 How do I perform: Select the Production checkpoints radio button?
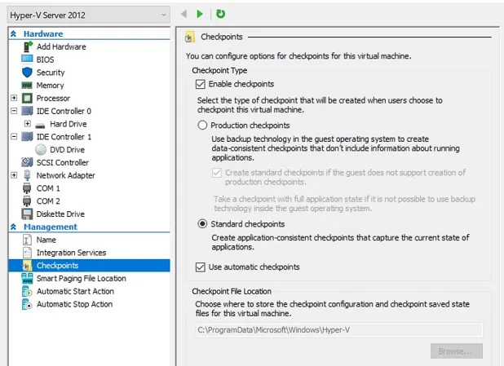click(x=202, y=126)
